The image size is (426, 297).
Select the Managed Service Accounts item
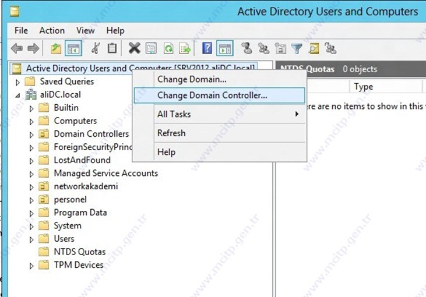click(106, 173)
